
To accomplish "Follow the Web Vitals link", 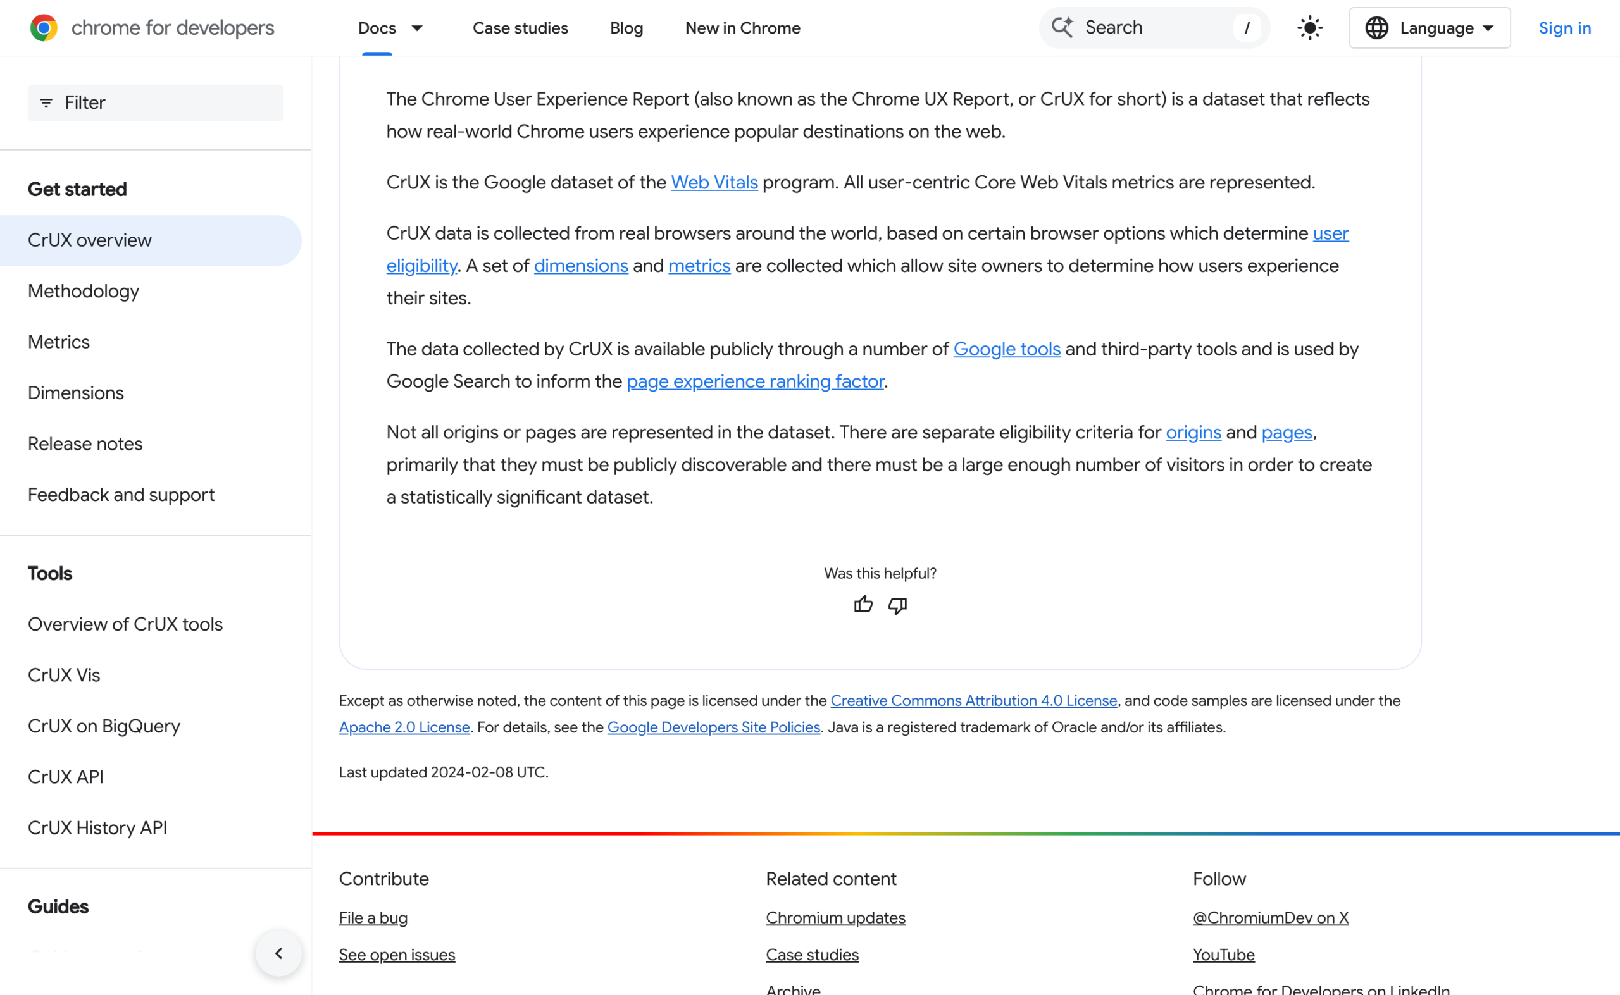I will click(x=714, y=182).
